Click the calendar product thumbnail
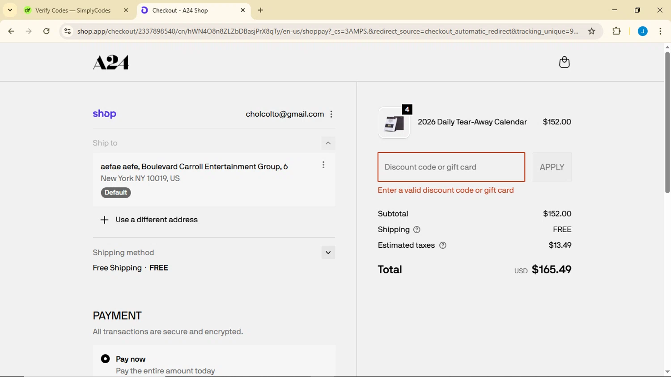This screenshot has width=671, height=377. coord(394,123)
